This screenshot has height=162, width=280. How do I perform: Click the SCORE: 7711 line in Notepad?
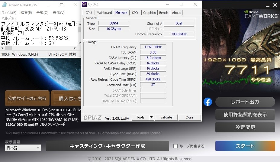[14, 34]
